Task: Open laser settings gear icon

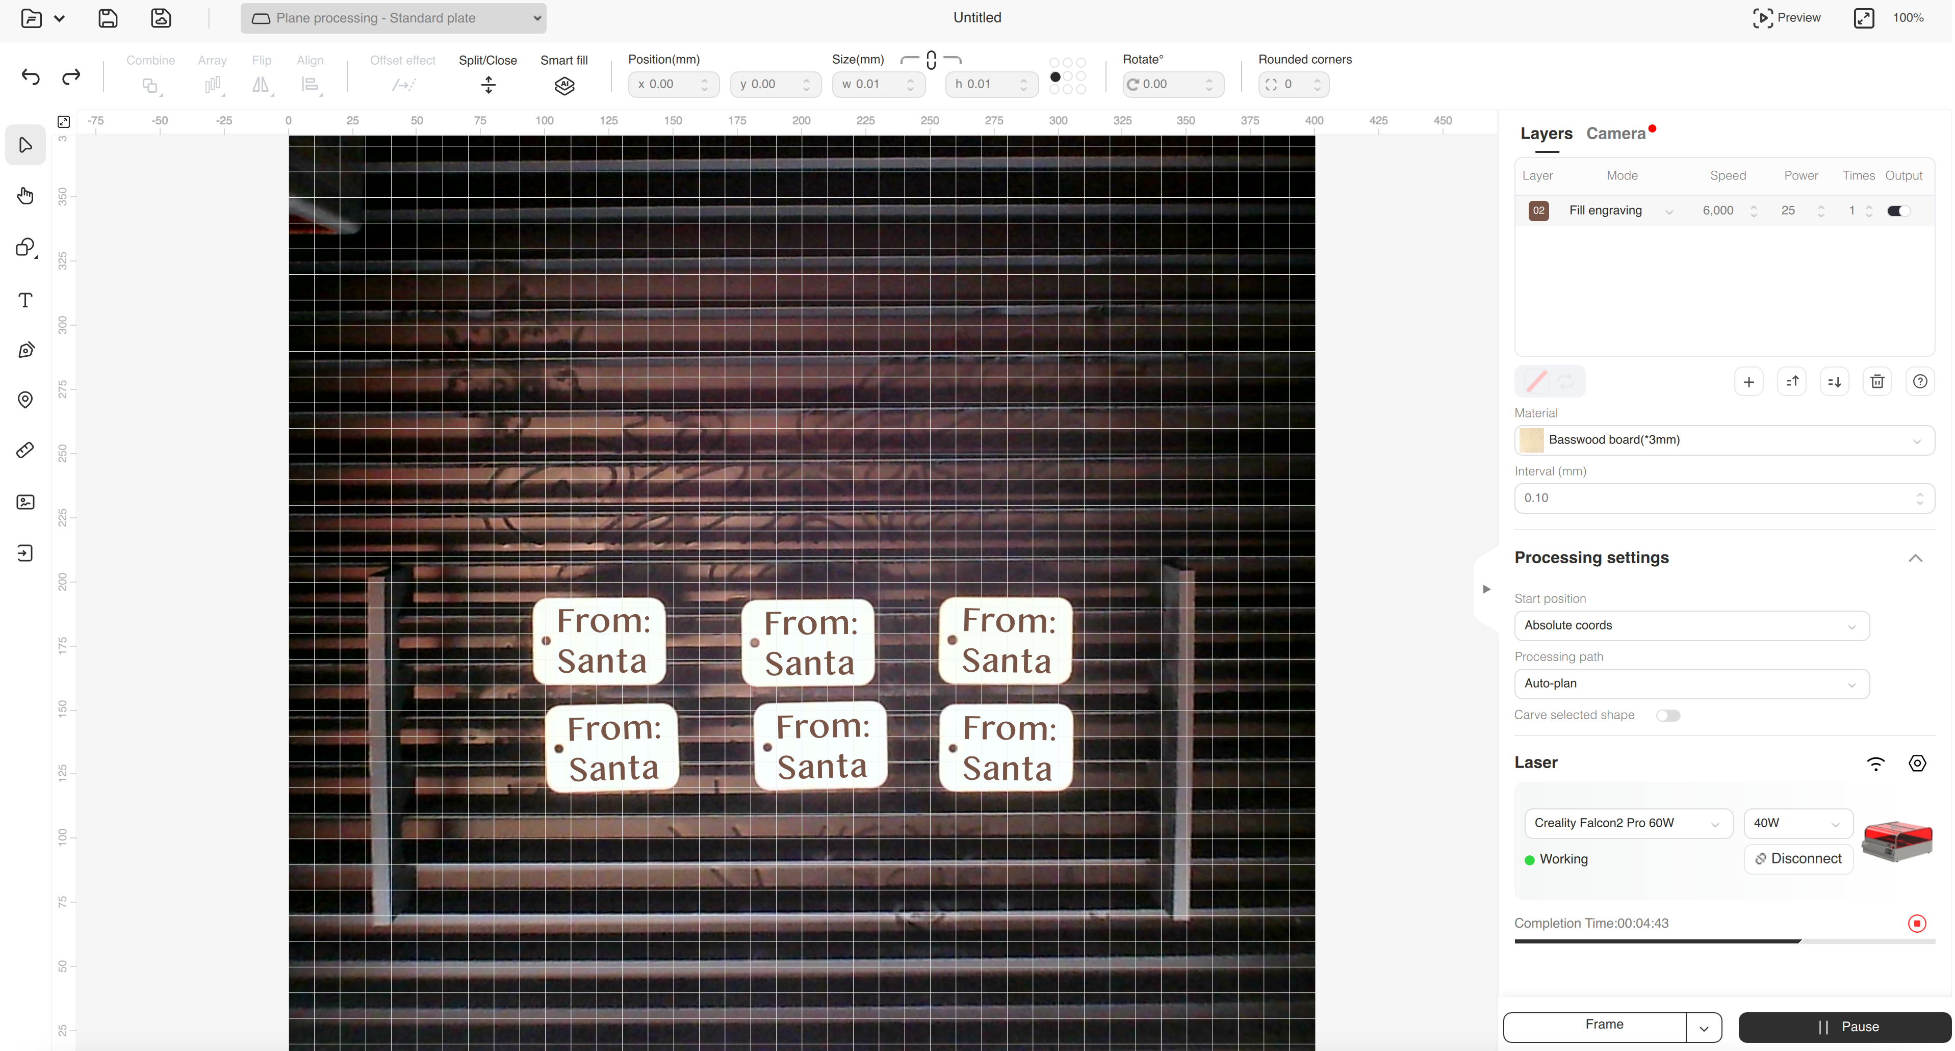Action: [1917, 764]
